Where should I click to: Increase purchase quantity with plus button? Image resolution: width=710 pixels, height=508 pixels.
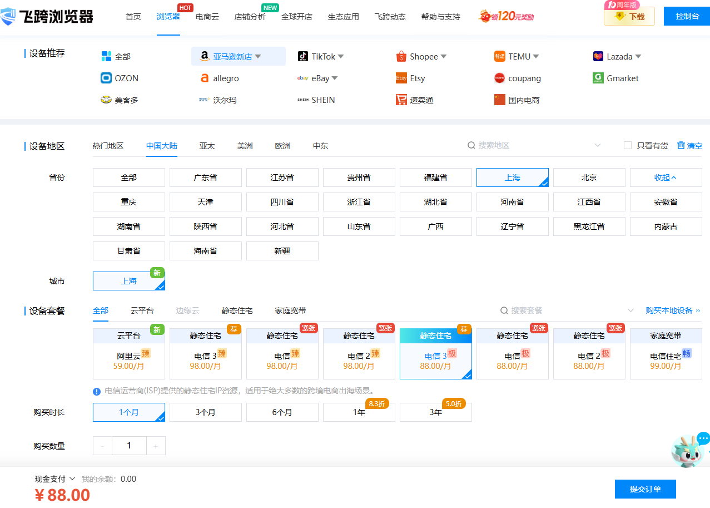click(156, 446)
